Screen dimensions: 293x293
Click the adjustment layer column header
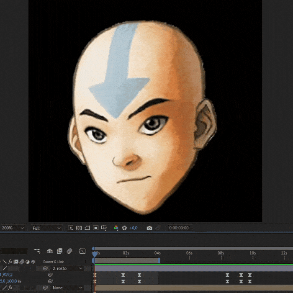[x=28, y=262]
